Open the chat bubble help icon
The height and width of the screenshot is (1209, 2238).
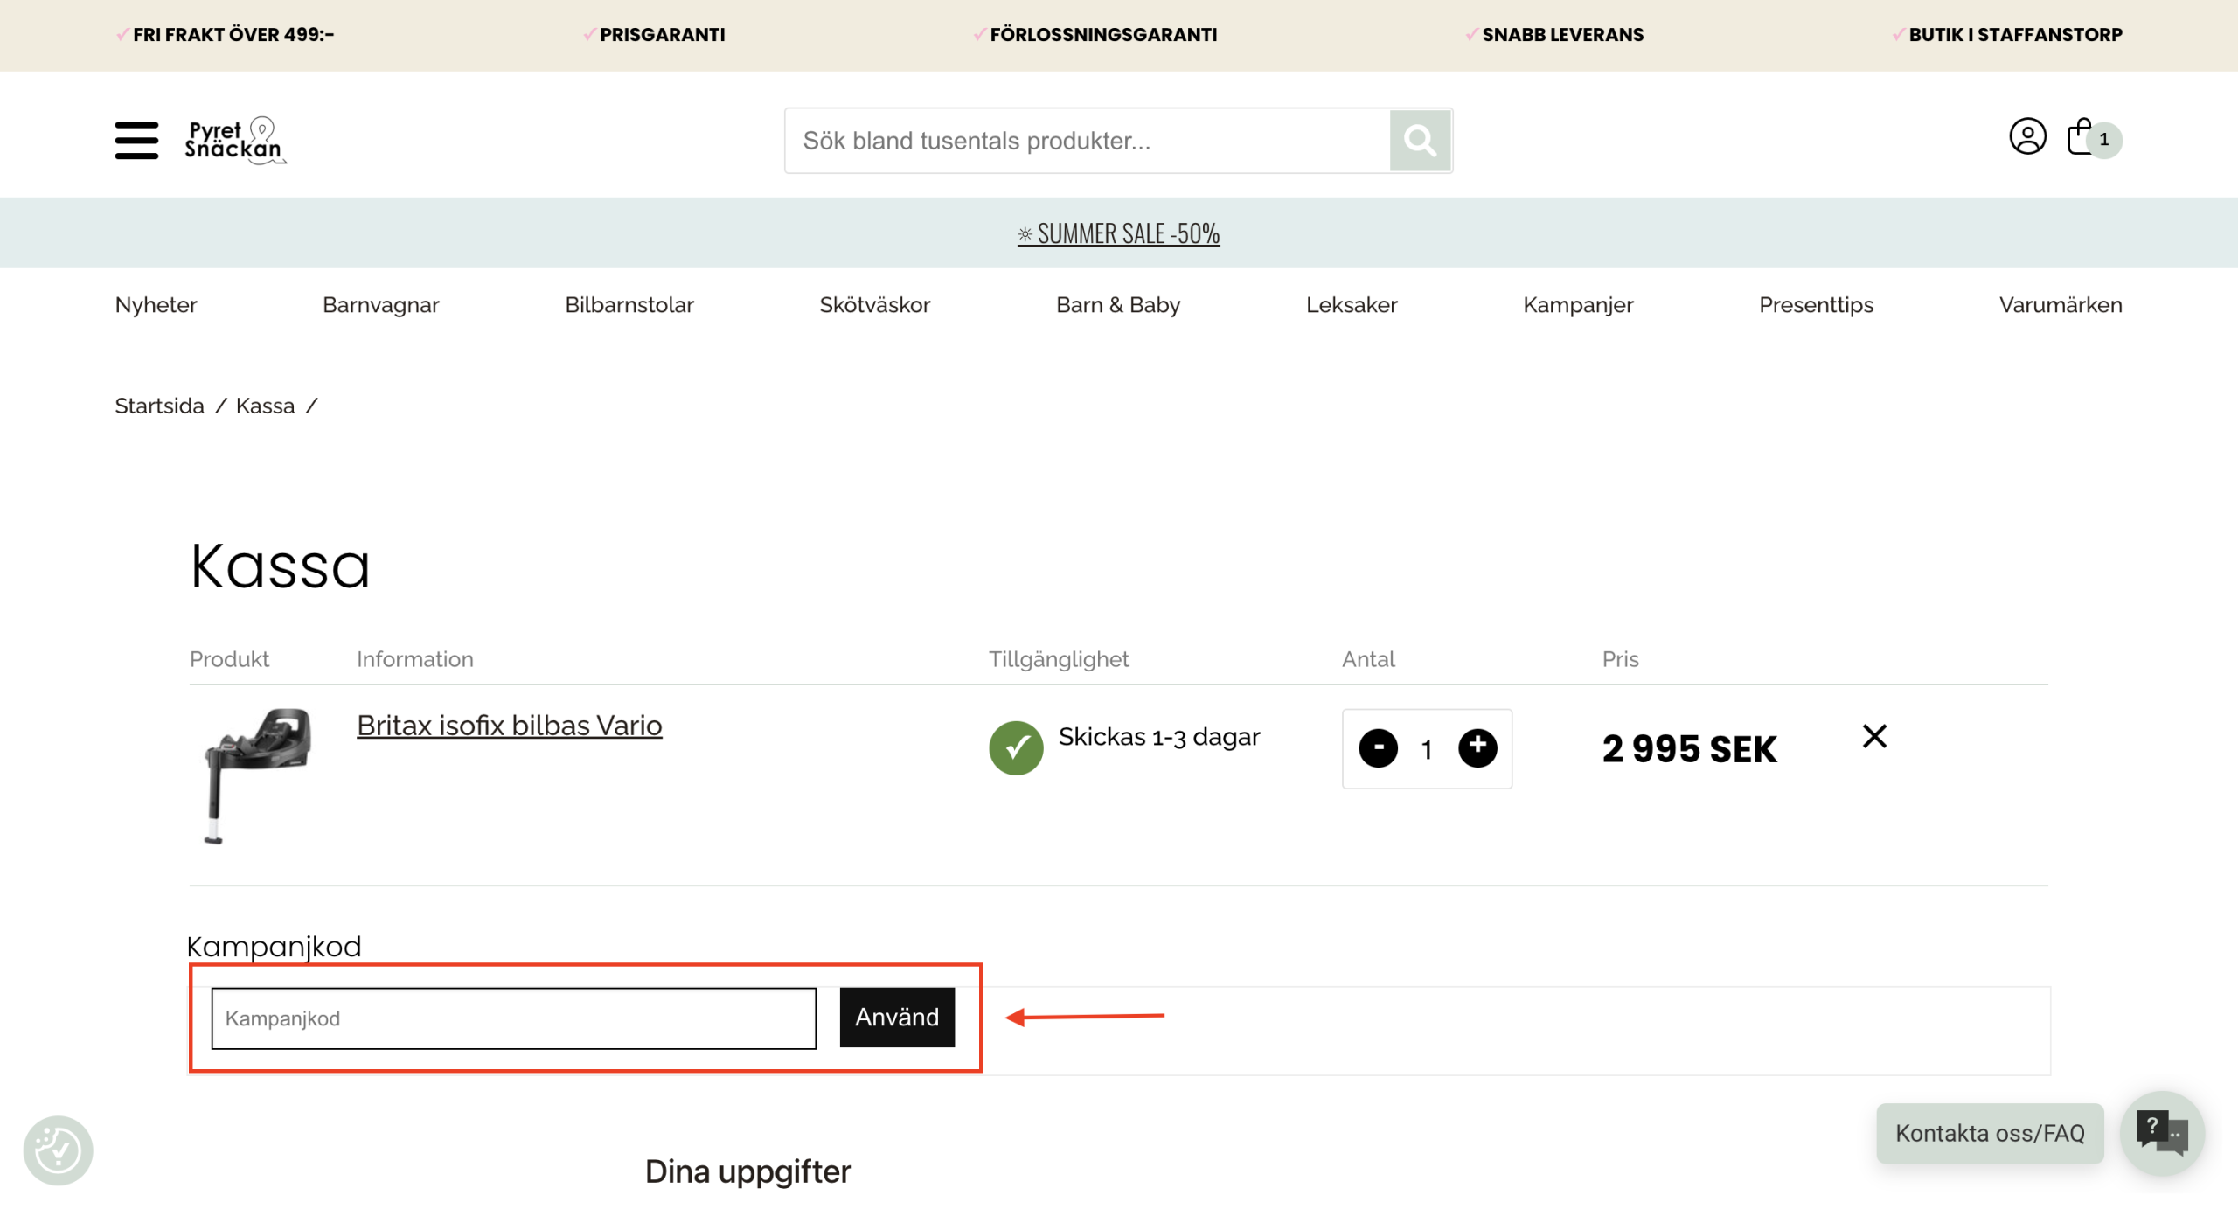[x=2162, y=1132]
